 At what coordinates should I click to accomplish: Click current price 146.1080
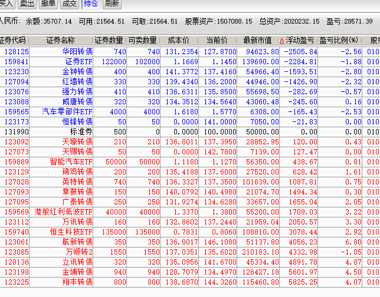pos(220,242)
